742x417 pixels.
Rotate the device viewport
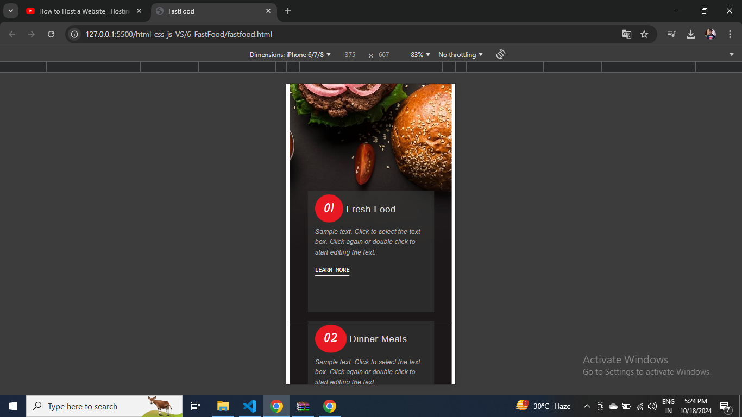(x=501, y=54)
